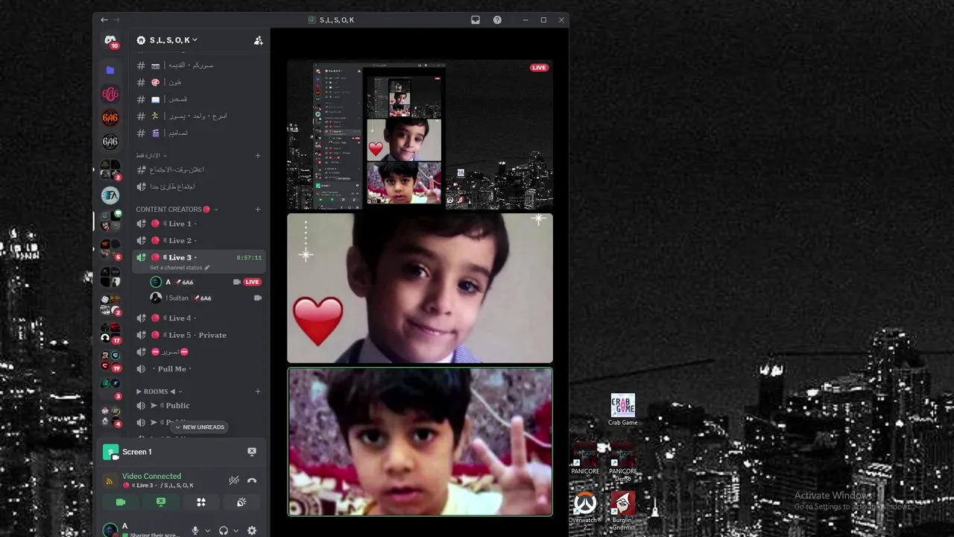This screenshot has height=537, width=954.
Task: Join the Public voice channel
Action: pyautogui.click(x=199, y=406)
